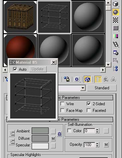Click the Diffuse map M button
This screenshot has width=122, height=158.
53,138
